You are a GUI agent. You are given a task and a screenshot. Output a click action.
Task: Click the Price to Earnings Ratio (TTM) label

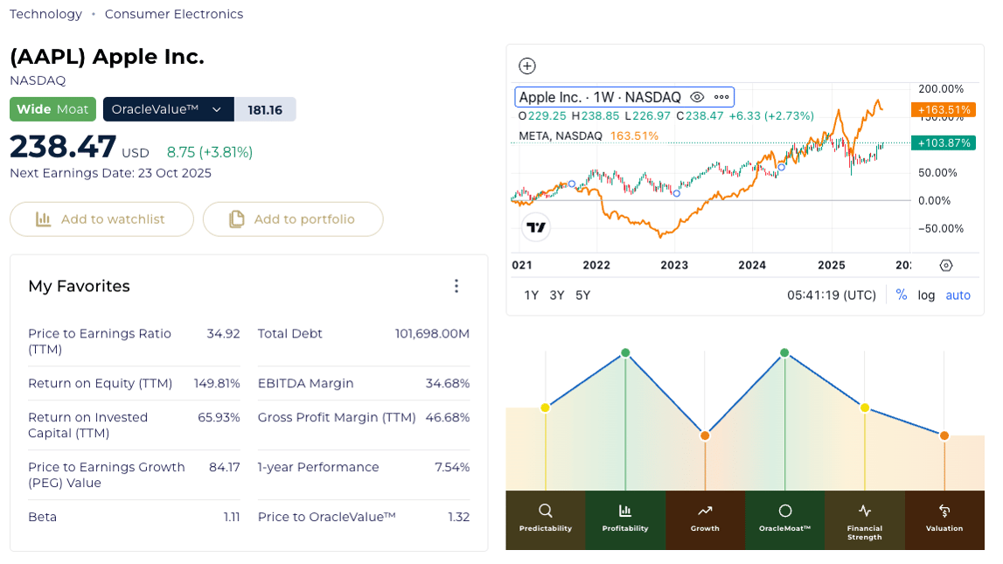pos(100,342)
